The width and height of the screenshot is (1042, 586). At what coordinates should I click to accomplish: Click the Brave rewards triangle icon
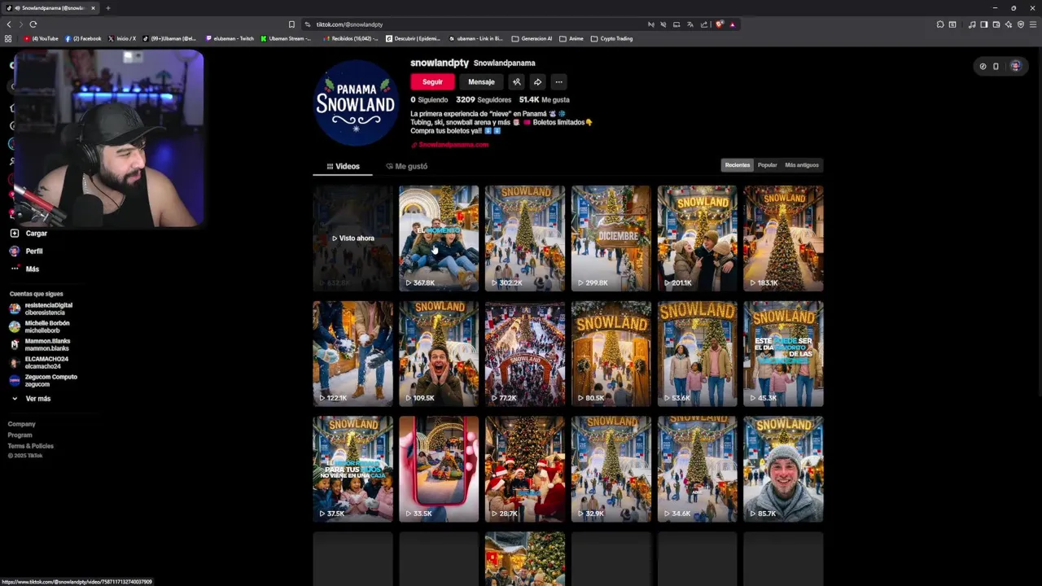click(732, 24)
